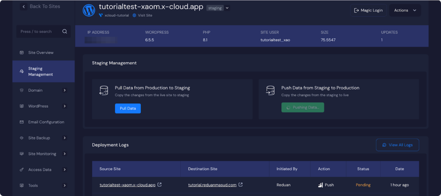
Task: Open external link icon for tutorial.reduanmasud.com
Action: pos(240,185)
